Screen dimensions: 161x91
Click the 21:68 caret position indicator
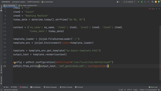pyautogui.click(x=121, y=90)
